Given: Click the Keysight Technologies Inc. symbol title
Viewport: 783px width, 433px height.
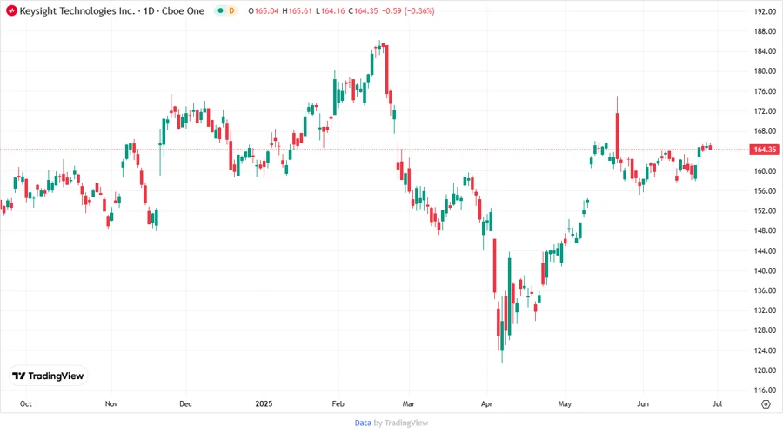Looking at the screenshot, I should pyautogui.click(x=77, y=10).
